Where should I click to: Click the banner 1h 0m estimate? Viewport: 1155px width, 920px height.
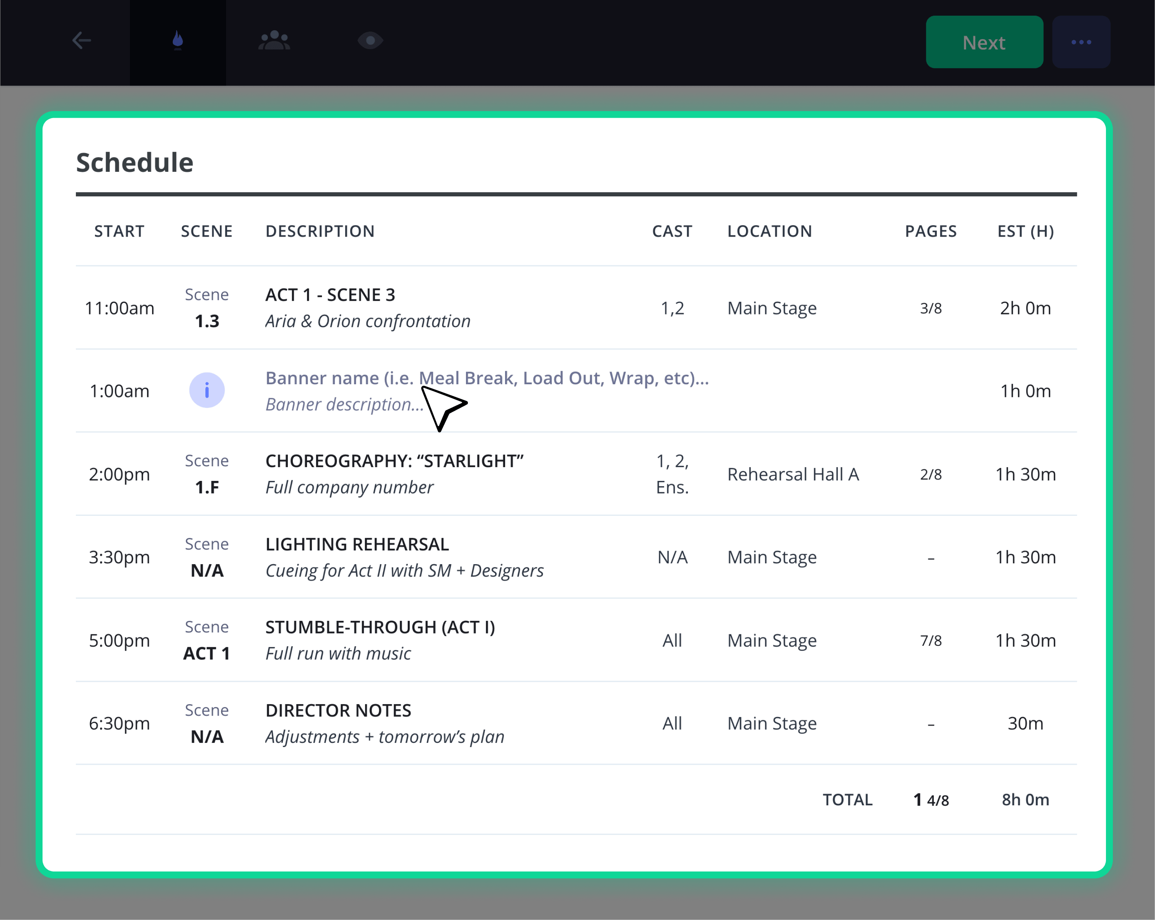[x=1025, y=391]
